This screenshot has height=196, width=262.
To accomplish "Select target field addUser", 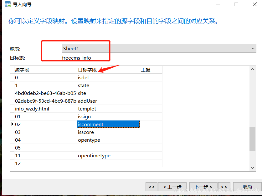I will (x=109, y=101).
